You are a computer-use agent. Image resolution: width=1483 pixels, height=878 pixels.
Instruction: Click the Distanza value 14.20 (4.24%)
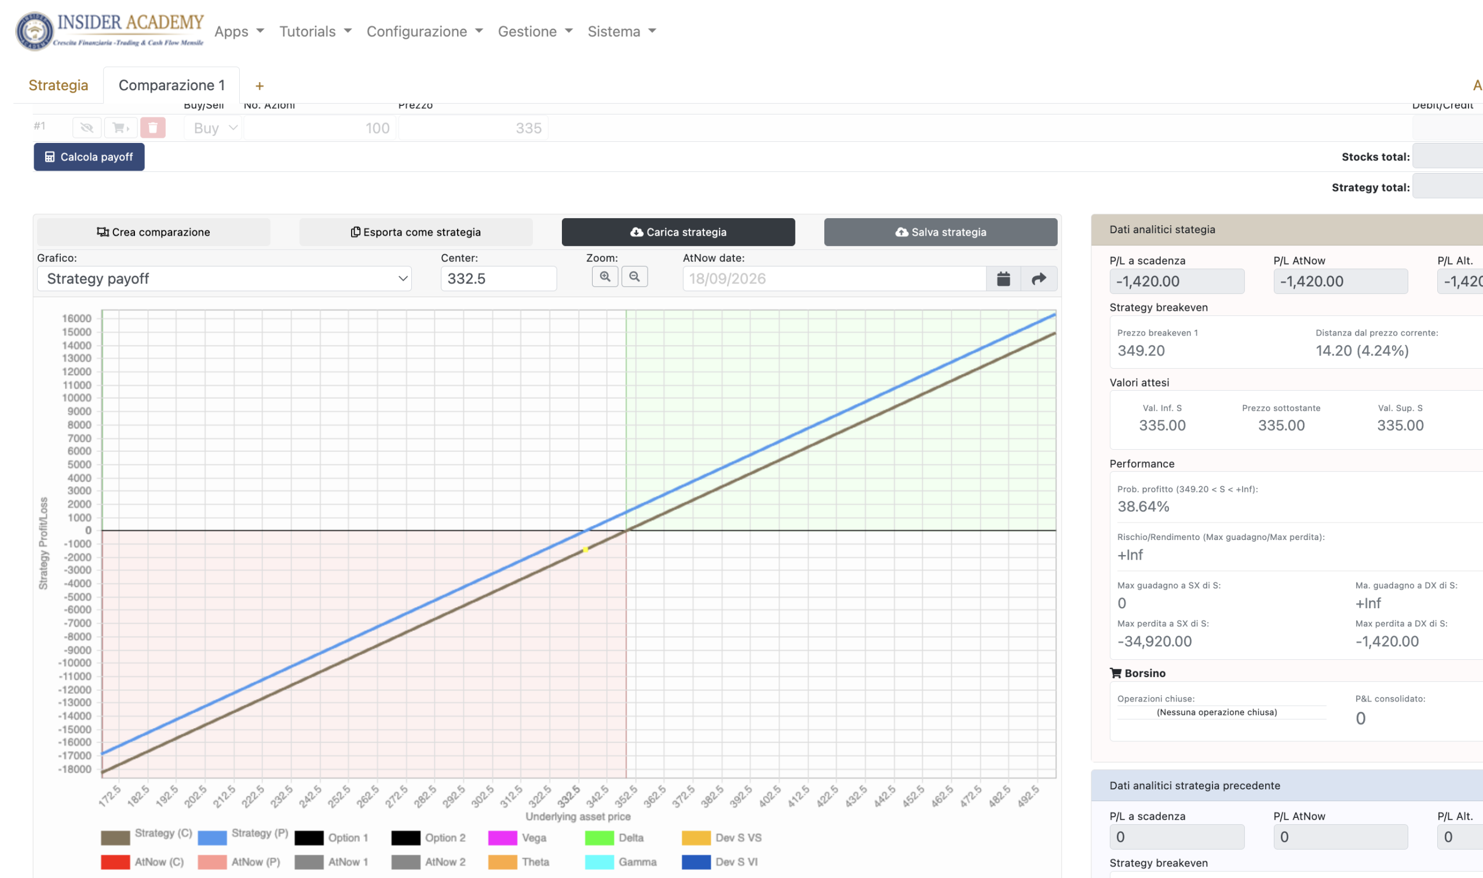pyautogui.click(x=1363, y=351)
